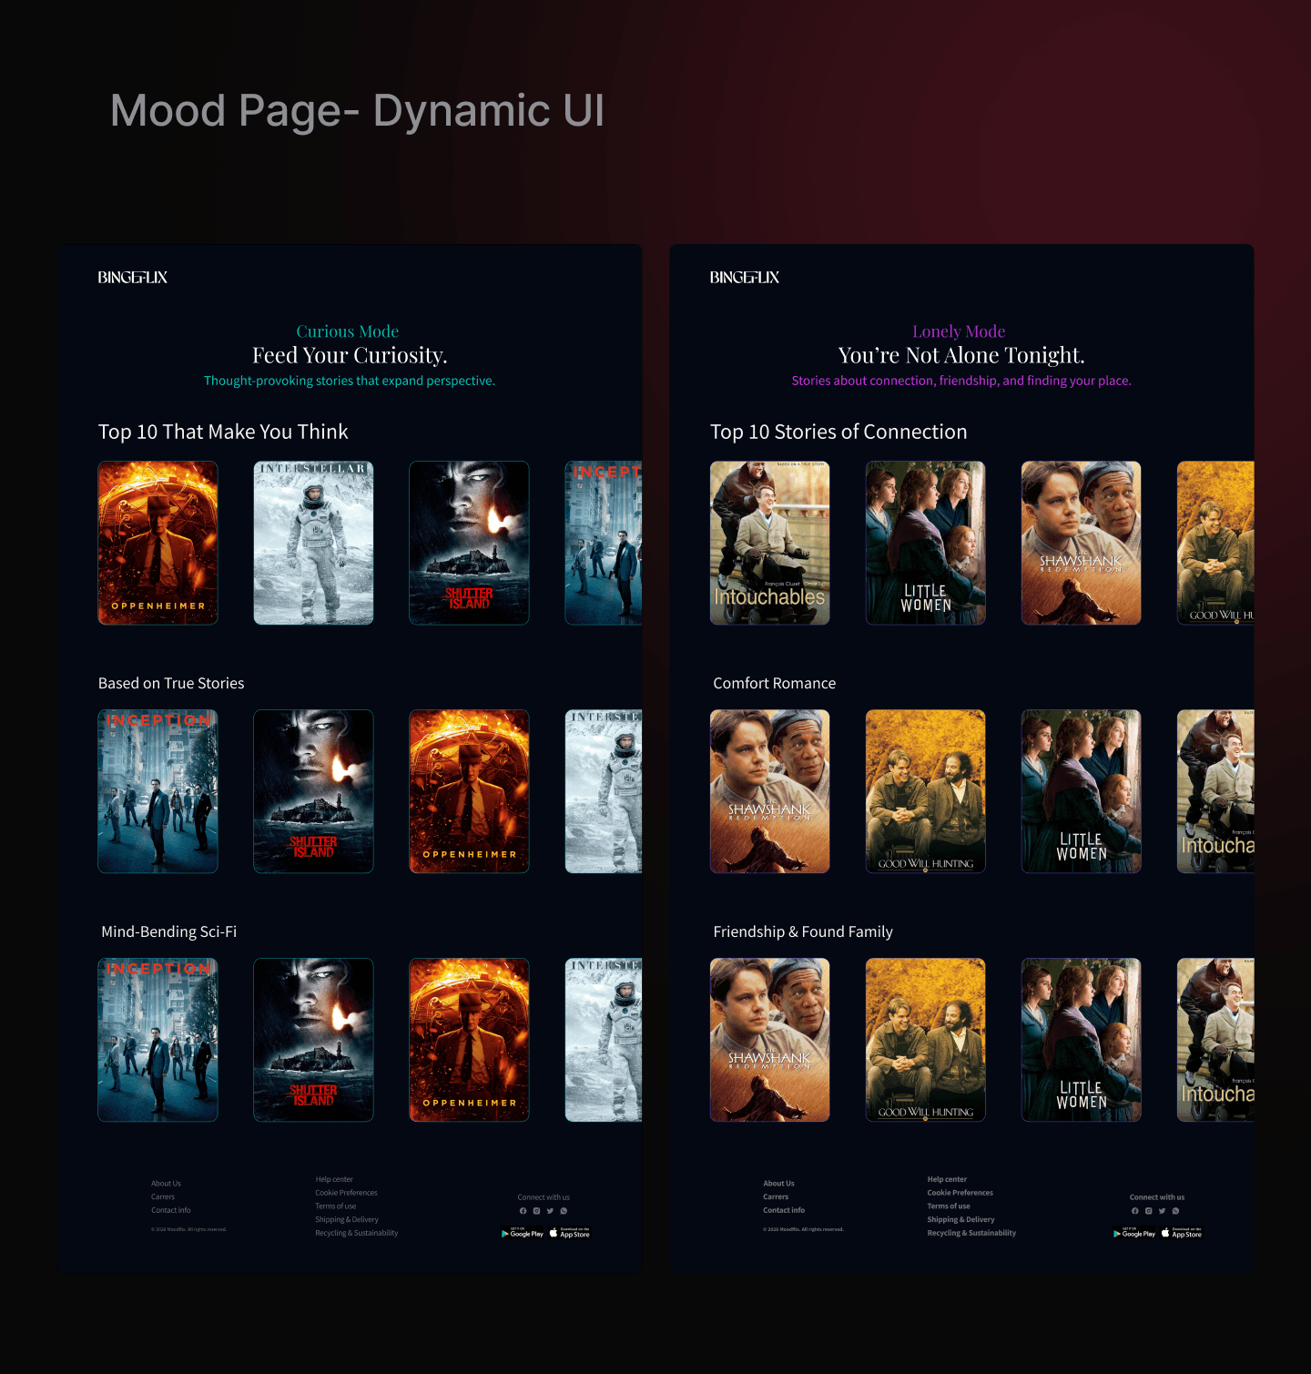Open the Help center link
This screenshot has width=1311, height=1374.
333,1178
